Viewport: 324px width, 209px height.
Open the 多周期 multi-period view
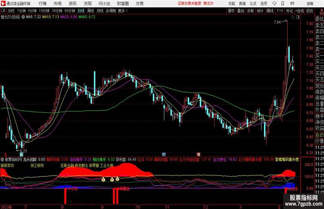click(x=111, y=11)
